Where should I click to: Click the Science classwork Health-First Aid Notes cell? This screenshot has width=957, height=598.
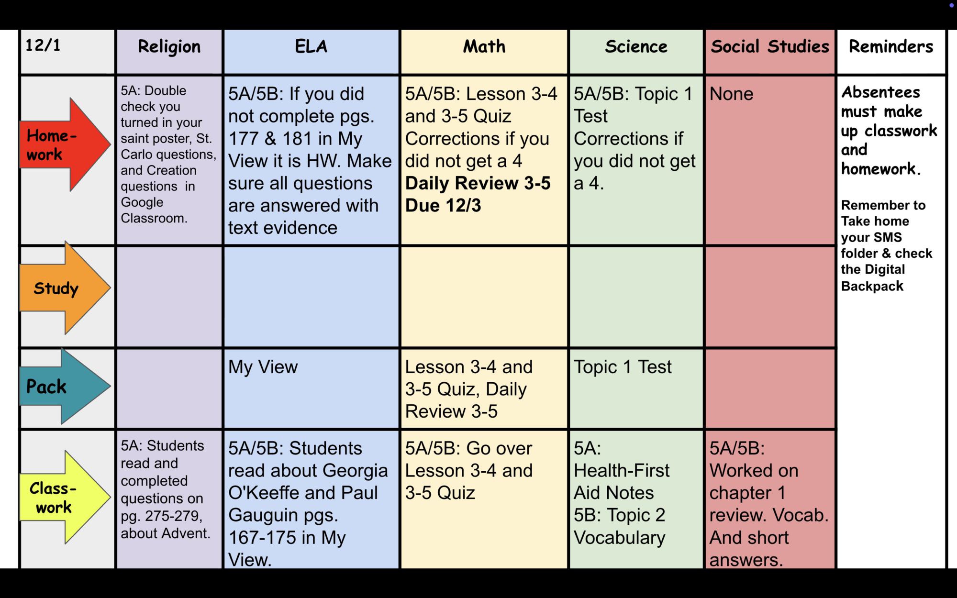(x=621, y=493)
